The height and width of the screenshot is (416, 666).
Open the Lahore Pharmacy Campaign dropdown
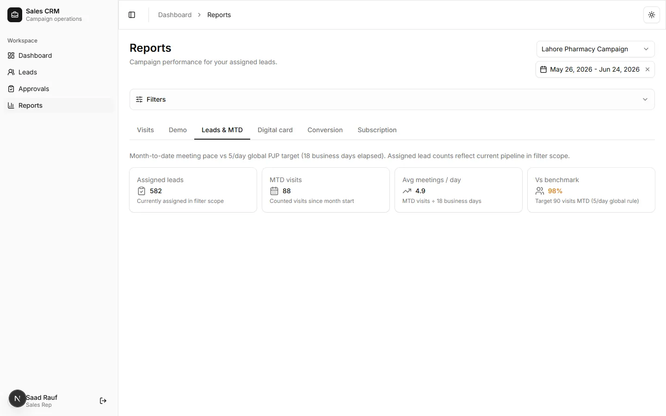tap(595, 49)
